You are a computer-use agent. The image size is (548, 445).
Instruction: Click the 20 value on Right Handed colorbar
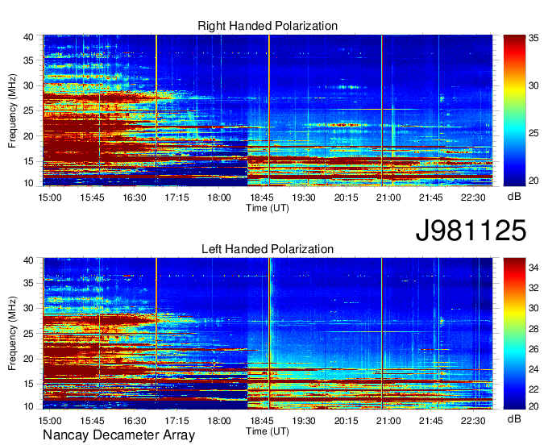[x=533, y=181]
